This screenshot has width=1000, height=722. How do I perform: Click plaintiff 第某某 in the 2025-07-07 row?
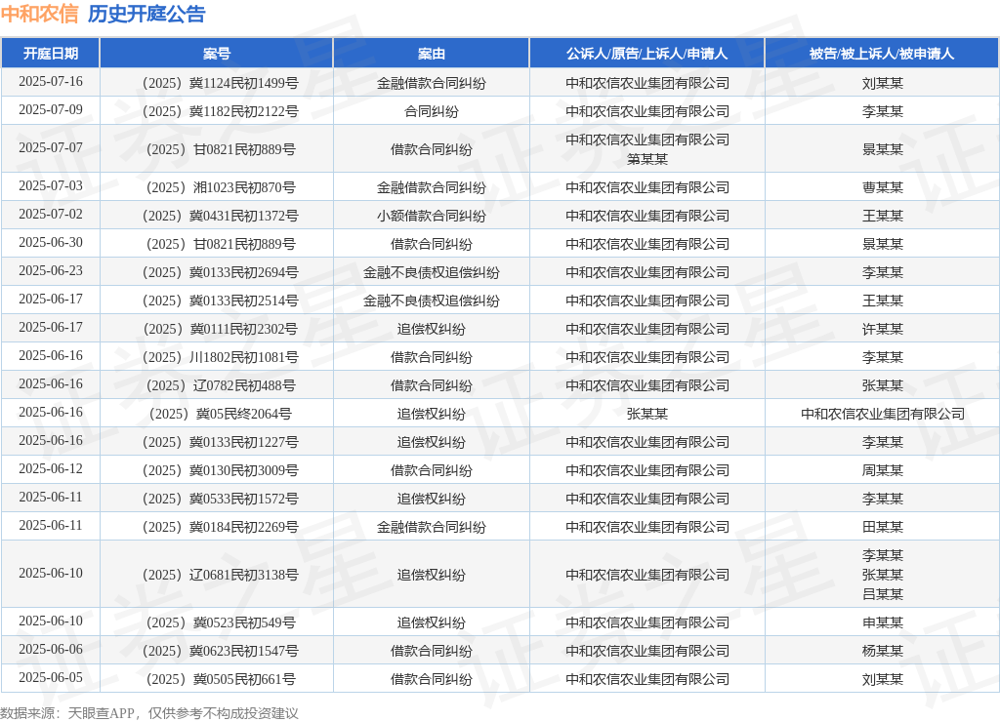647,159
